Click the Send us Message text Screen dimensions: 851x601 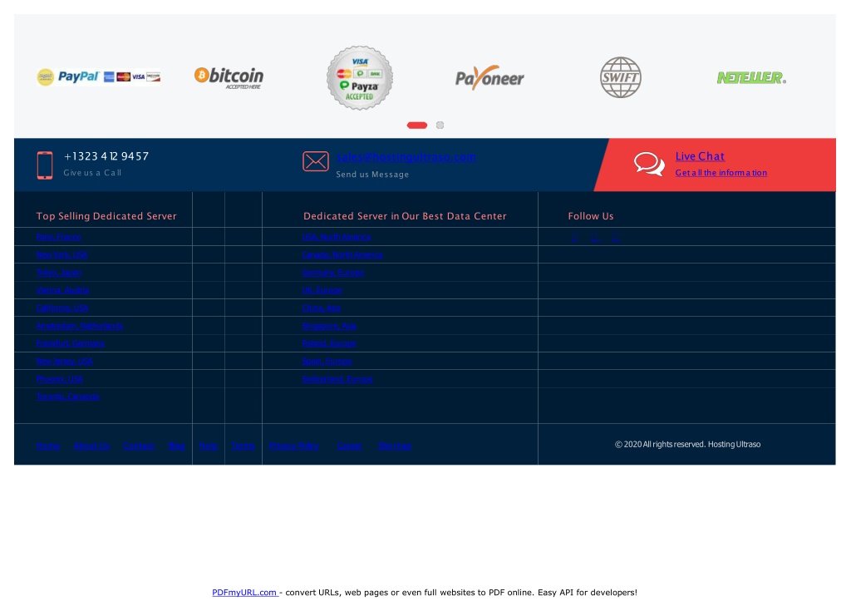coord(372,175)
